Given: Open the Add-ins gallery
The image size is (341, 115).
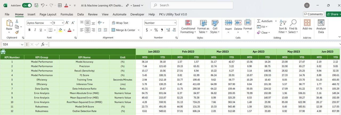Looking at the screenshot, I should pyautogui.click(x=307, y=27).
